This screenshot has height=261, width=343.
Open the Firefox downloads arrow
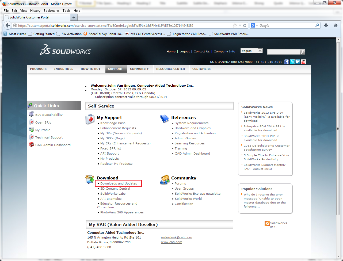pyautogui.click(x=326, y=25)
